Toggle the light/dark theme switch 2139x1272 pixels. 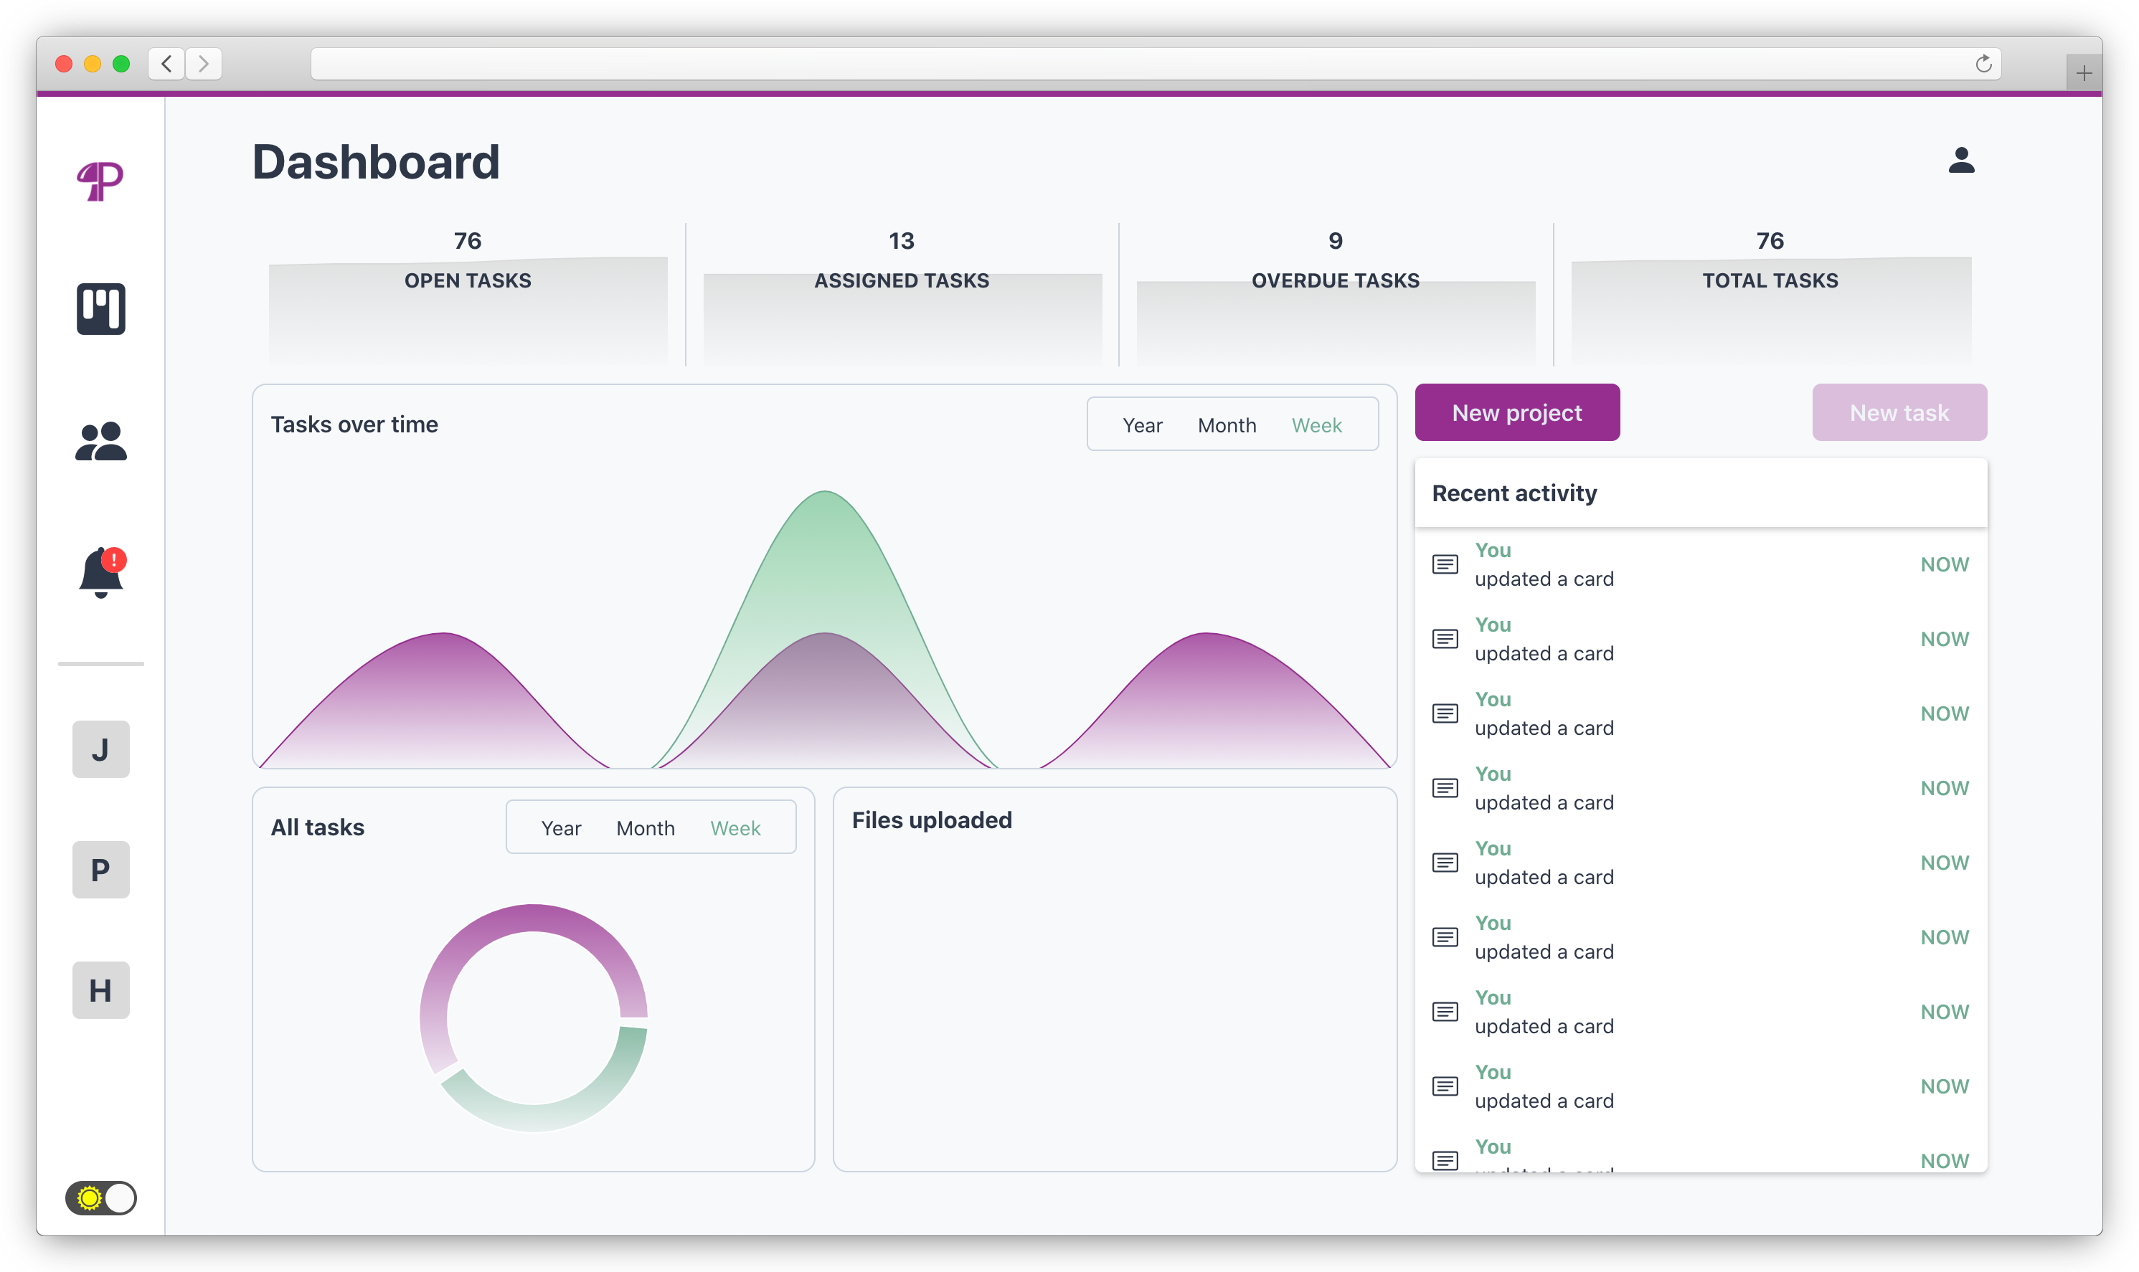pyautogui.click(x=100, y=1197)
